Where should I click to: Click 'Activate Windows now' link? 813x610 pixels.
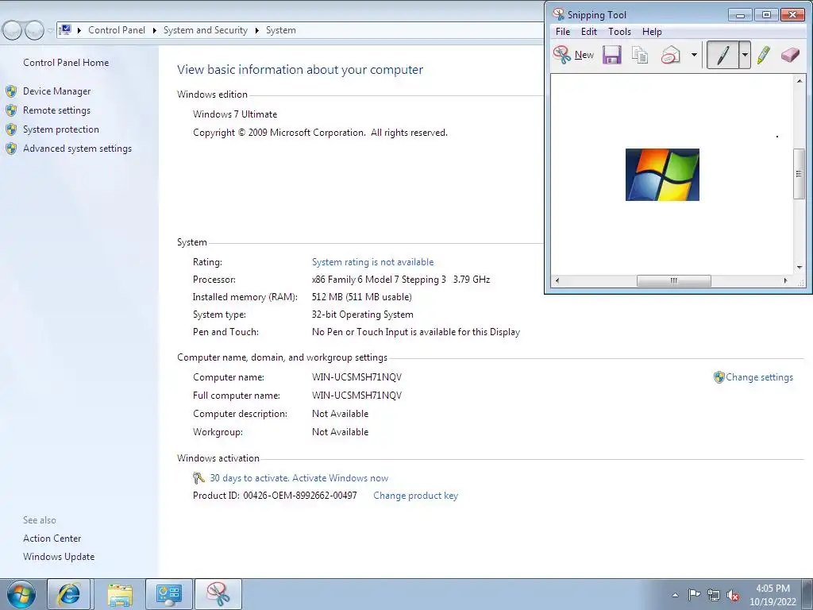coord(340,478)
